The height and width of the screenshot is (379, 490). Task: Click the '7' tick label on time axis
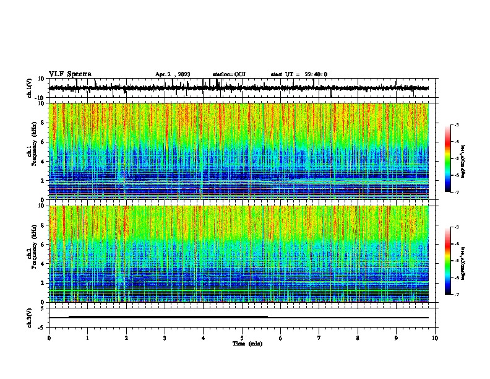(x=319, y=338)
